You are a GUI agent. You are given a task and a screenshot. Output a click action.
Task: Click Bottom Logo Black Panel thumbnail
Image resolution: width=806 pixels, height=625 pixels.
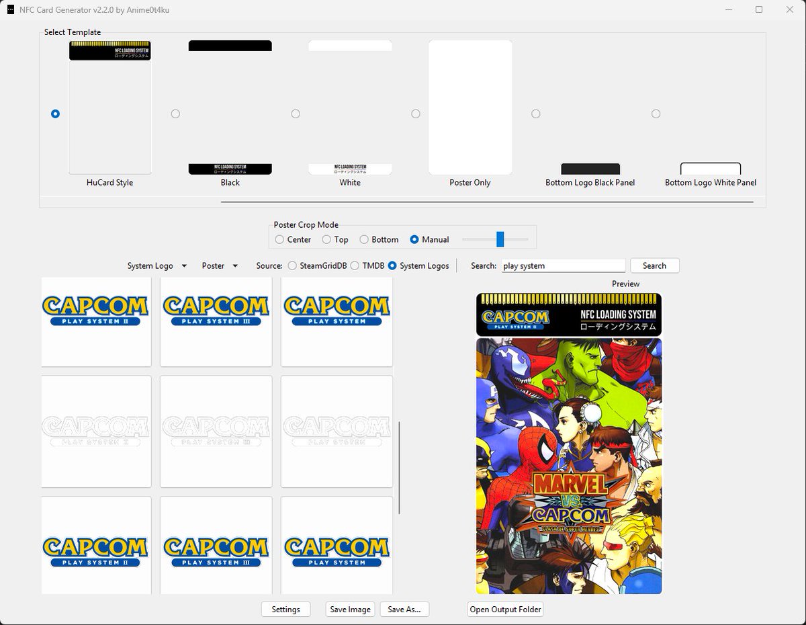(x=590, y=169)
